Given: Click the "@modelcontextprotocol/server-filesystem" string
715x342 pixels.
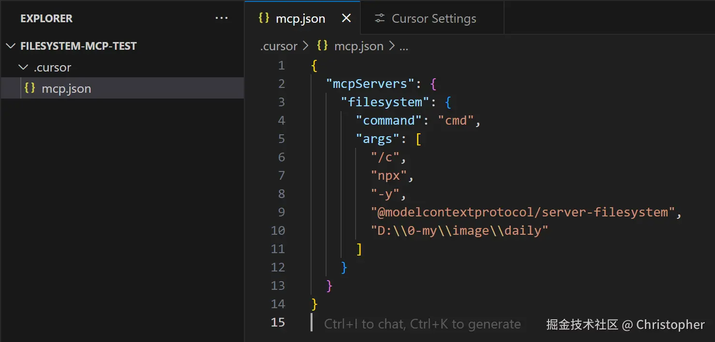Looking at the screenshot, I should [x=523, y=212].
